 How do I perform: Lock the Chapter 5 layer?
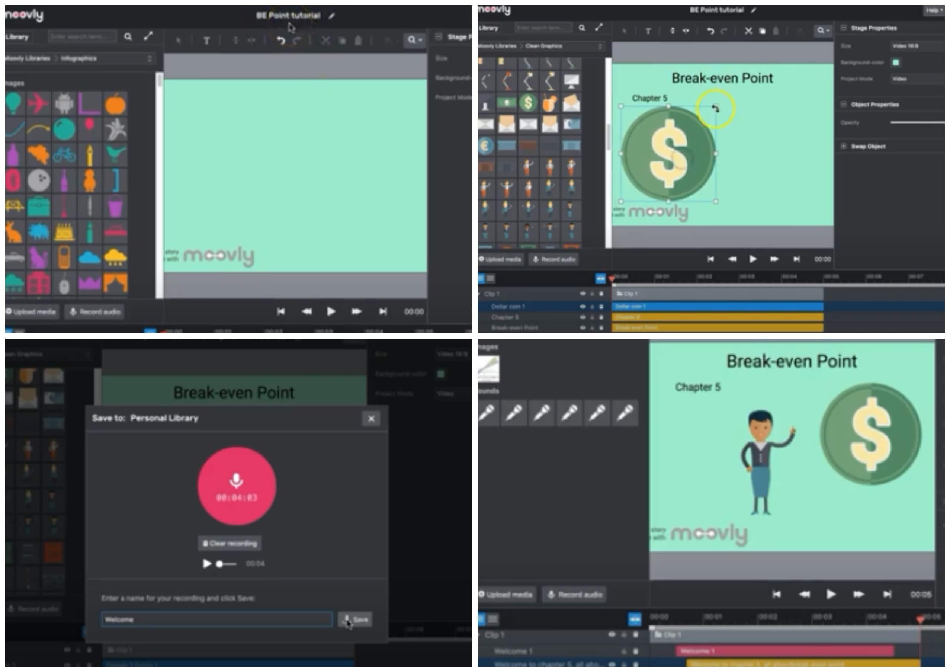(x=592, y=317)
